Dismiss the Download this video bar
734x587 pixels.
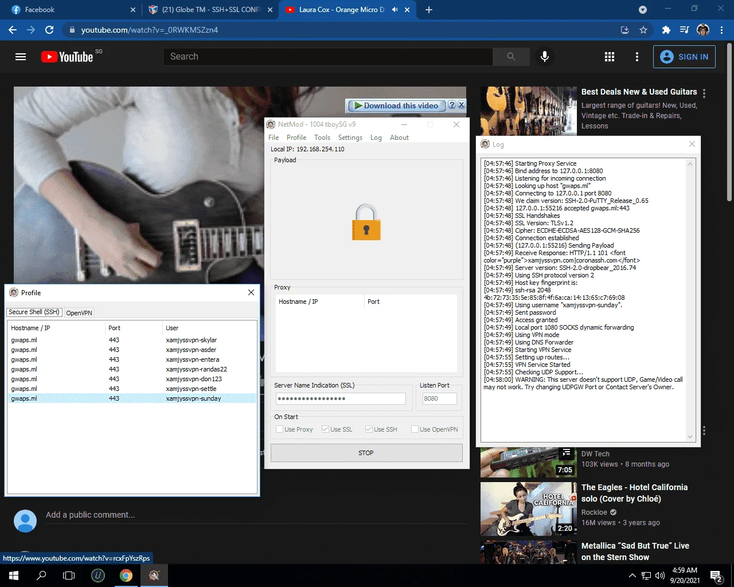pos(461,105)
